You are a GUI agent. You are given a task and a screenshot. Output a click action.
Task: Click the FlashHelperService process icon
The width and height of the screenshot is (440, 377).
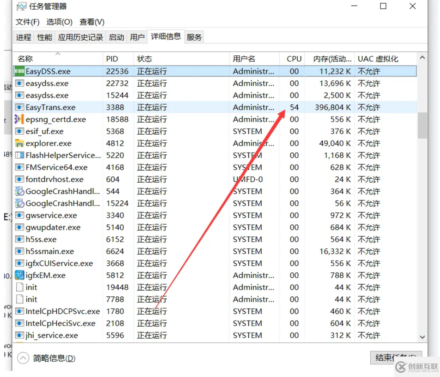(x=19, y=155)
